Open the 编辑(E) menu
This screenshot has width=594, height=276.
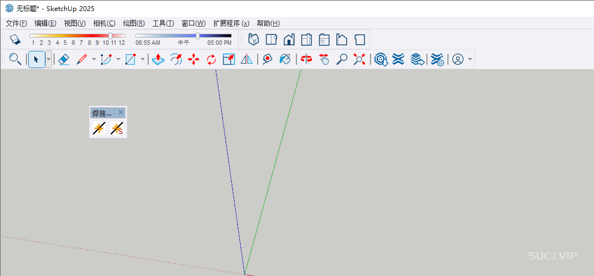[45, 23]
